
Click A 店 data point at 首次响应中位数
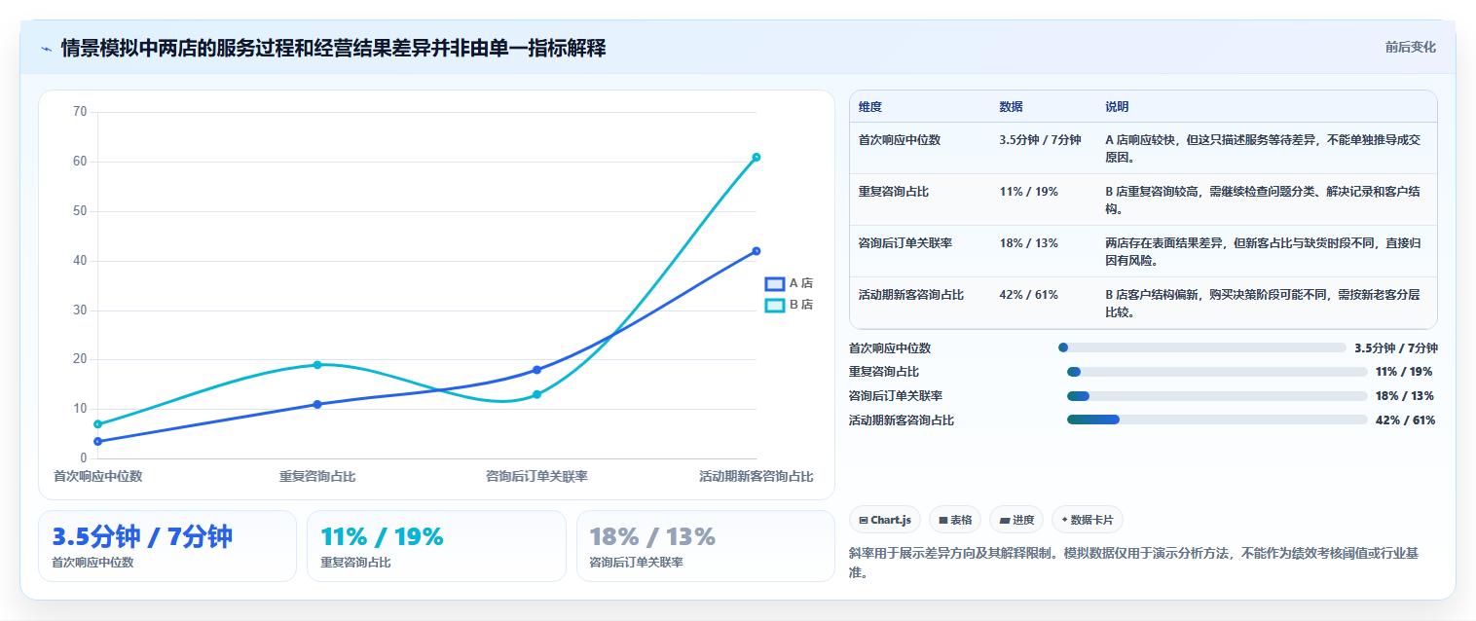tap(97, 441)
